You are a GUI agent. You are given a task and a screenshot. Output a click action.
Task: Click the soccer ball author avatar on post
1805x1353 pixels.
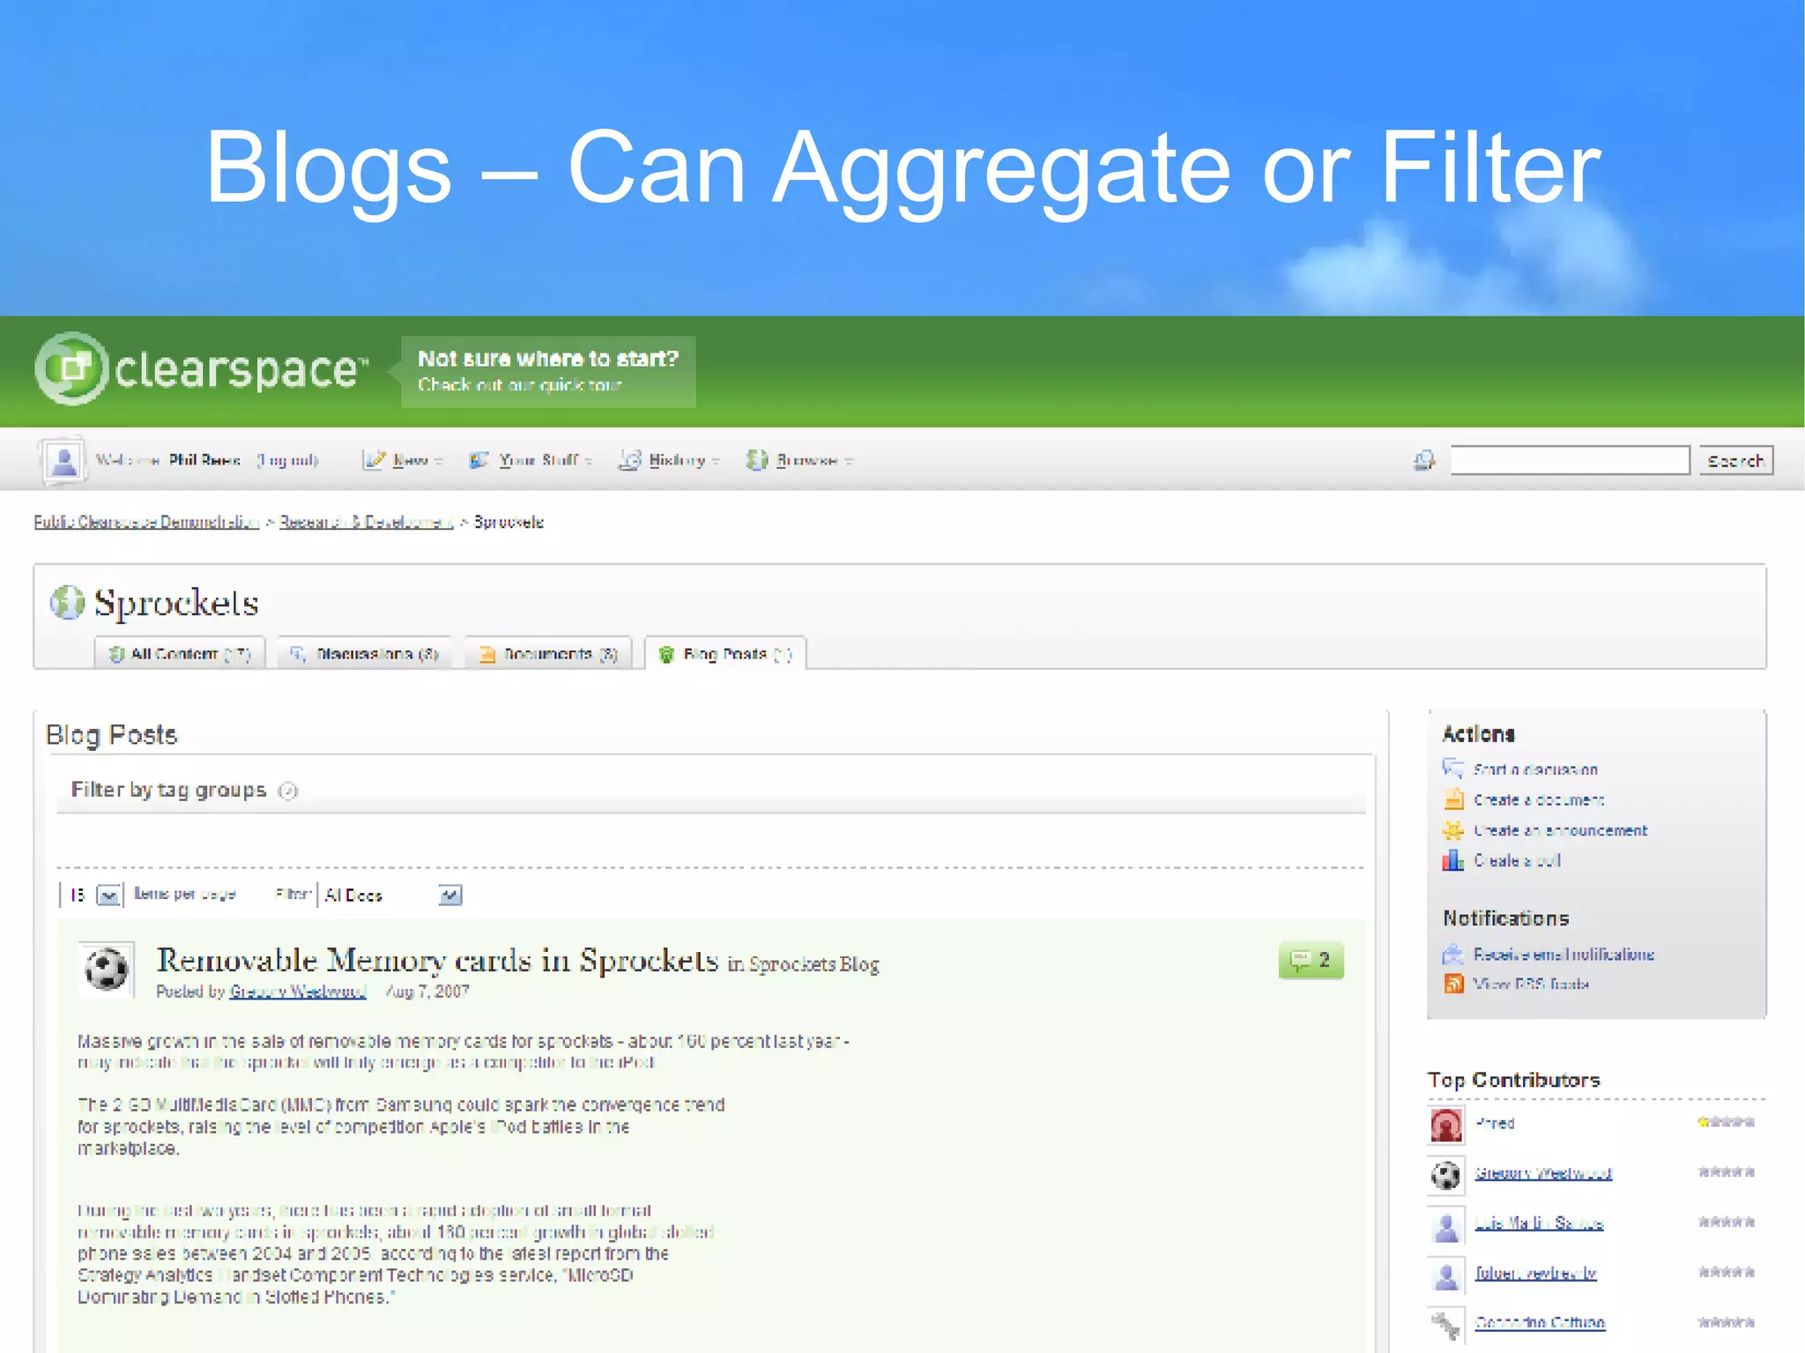click(107, 970)
